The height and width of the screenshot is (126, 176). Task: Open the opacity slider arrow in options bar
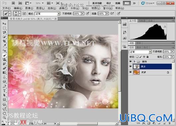[x=83, y=14]
